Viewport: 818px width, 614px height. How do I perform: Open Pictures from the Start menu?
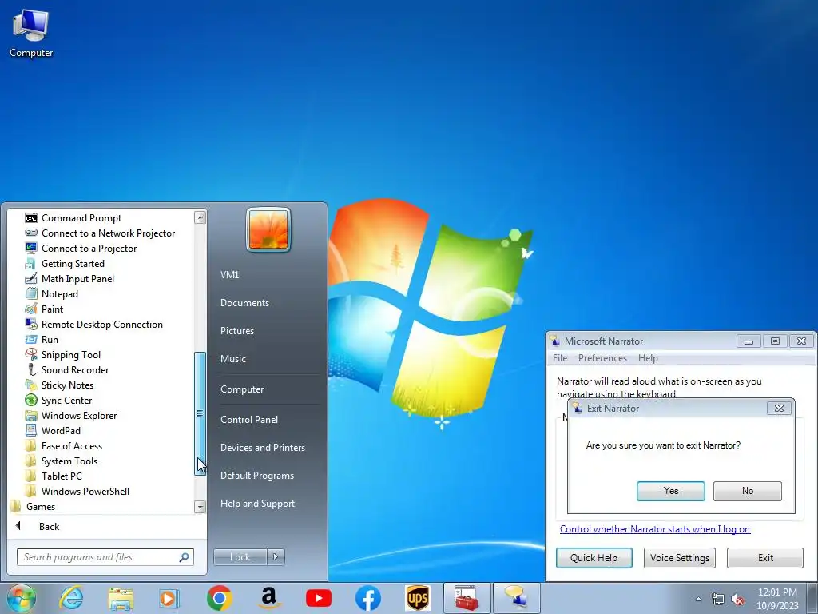pos(236,331)
